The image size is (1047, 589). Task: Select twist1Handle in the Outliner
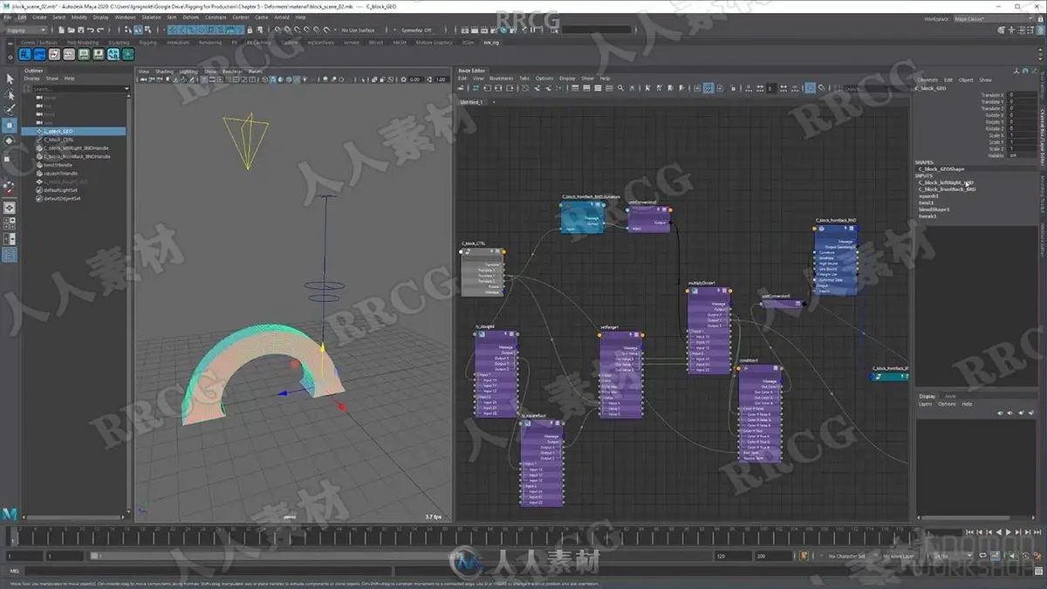tap(60, 165)
